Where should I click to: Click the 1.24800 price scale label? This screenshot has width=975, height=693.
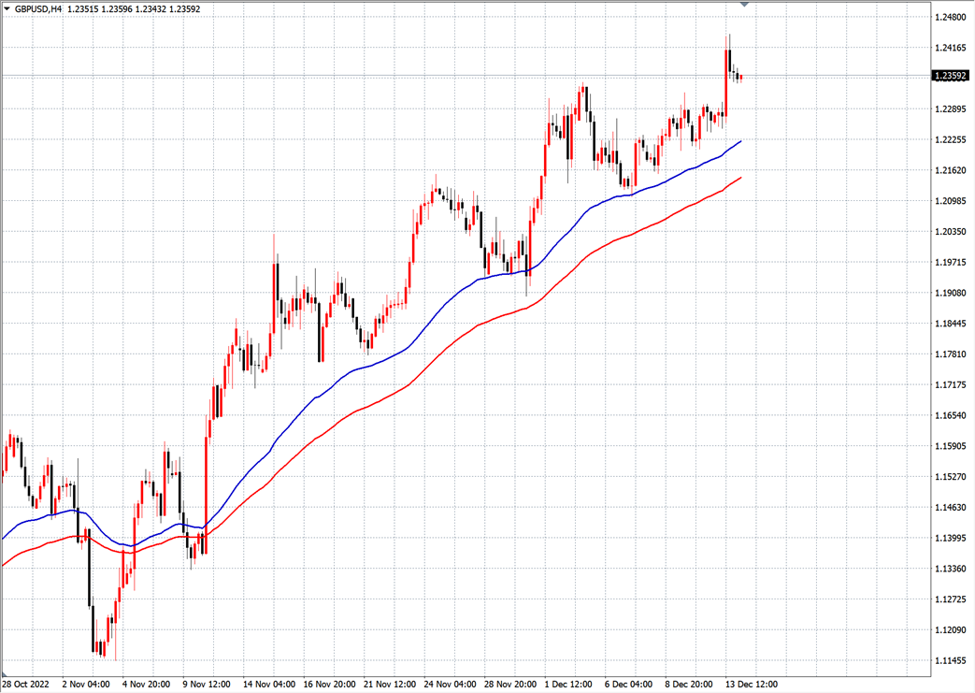coord(950,17)
